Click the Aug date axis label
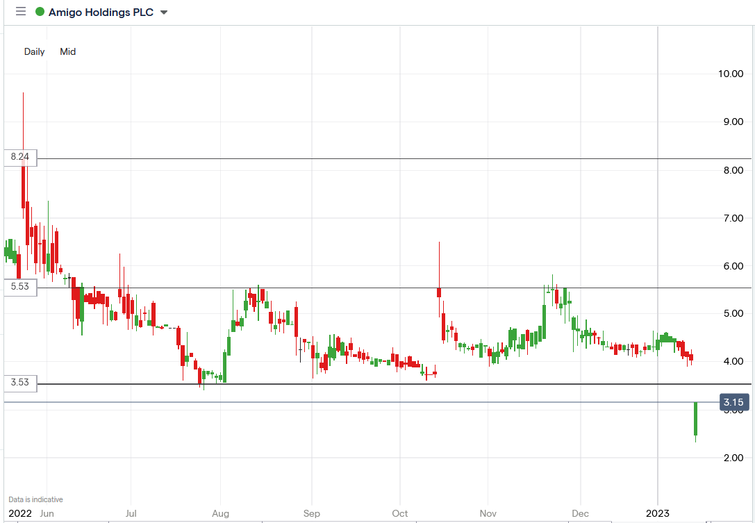The width and height of the screenshot is (755, 523). click(x=221, y=513)
